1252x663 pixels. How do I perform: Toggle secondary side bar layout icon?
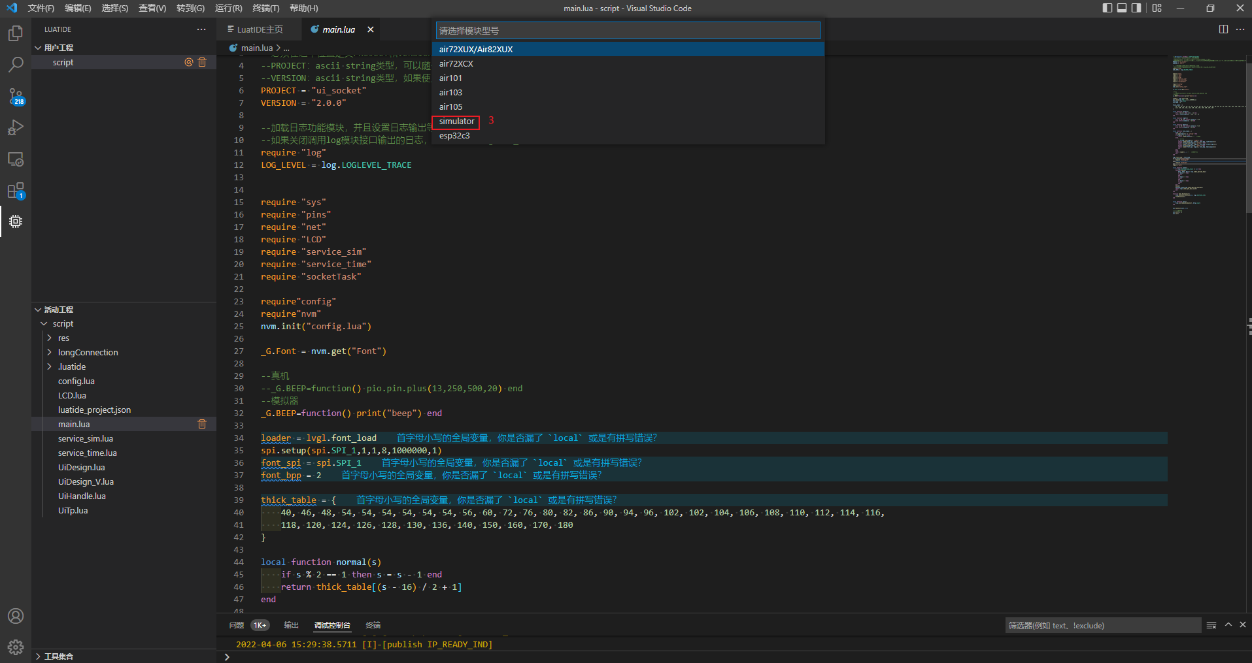tap(1136, 8)
